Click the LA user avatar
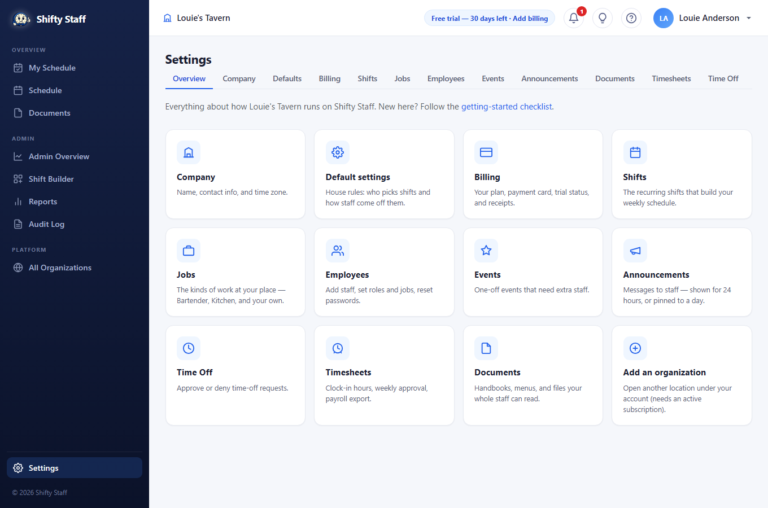The width and height of the screenshot is (768, 508). (664, 18)
